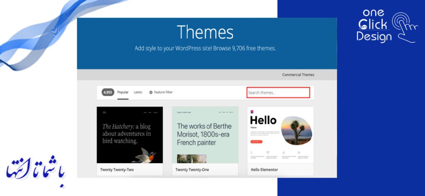The width and height of the screenshot is (425, 196).
Task: Switch to the Popular tab
Action: [123, 92]
